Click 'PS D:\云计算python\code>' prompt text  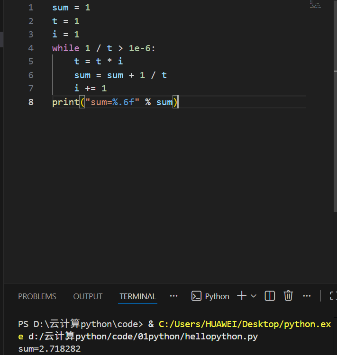pyautogui.click(x=81, y=324)
